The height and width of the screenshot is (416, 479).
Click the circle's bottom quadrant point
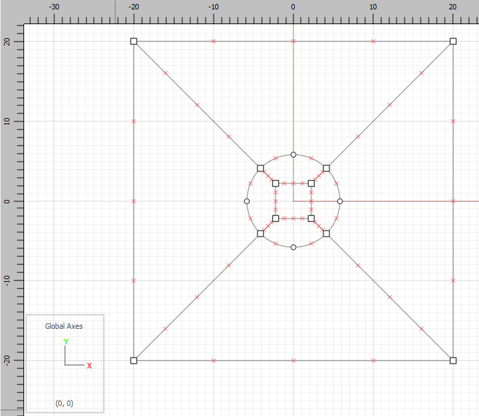tap(293, 248)
